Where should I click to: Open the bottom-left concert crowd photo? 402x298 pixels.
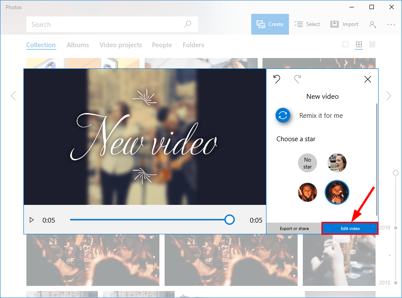(x=93, y=260)
